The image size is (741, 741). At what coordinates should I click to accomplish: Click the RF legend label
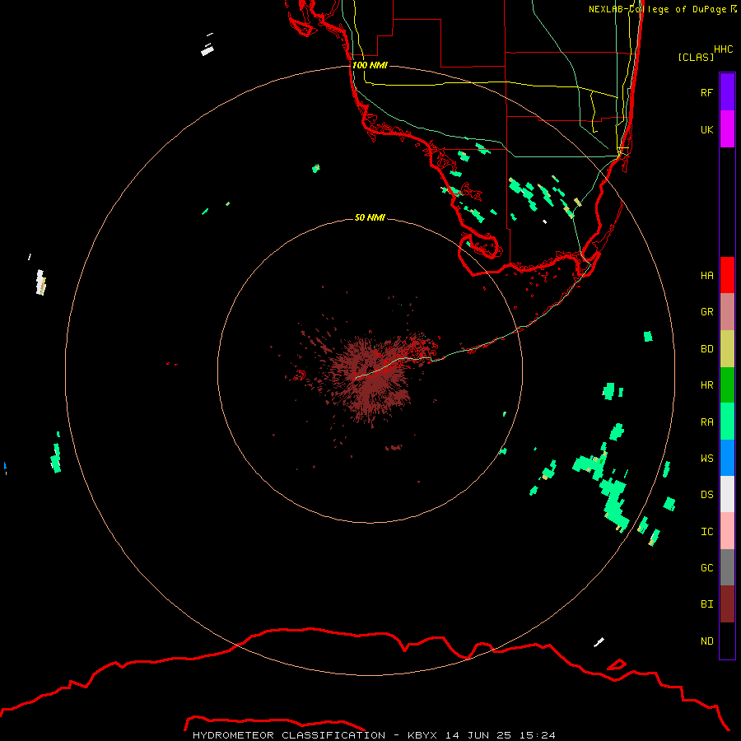(706, 92)
